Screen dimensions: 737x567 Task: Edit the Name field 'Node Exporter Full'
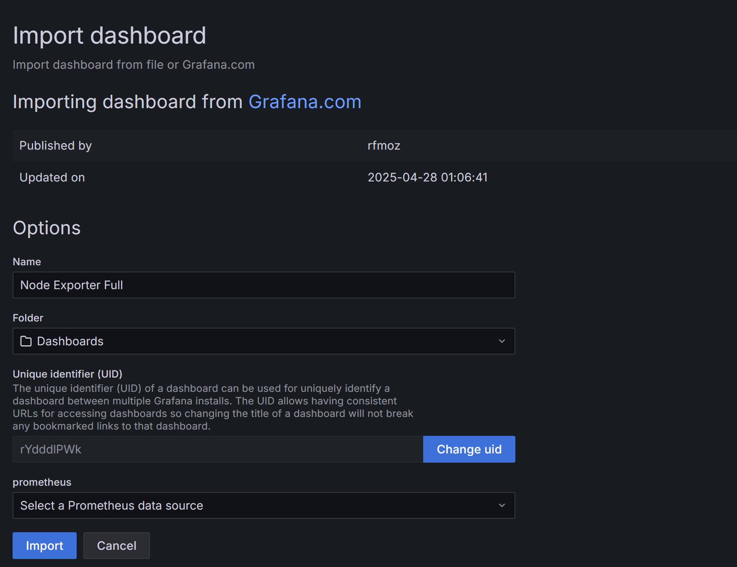coord(264,285)
